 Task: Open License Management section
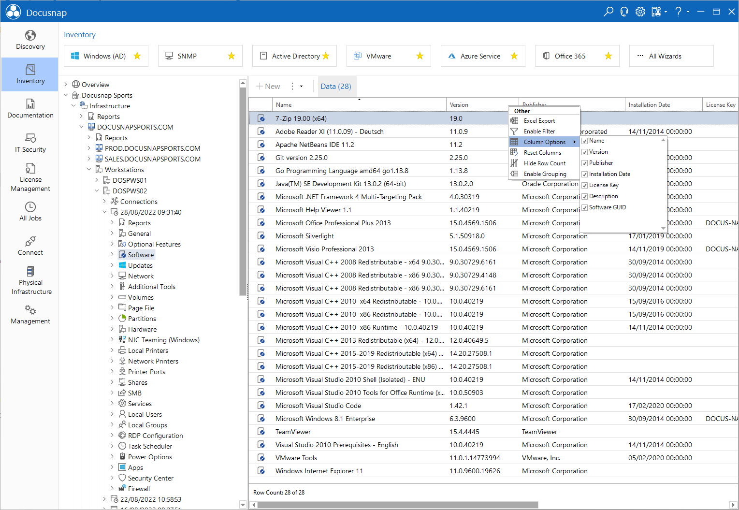pyautogui.click(x=30, y=177)
